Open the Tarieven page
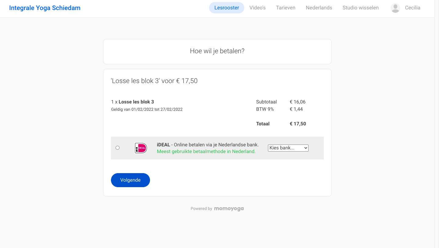The image size is (439, 248). pyautogui.click(x=286, y=8)
